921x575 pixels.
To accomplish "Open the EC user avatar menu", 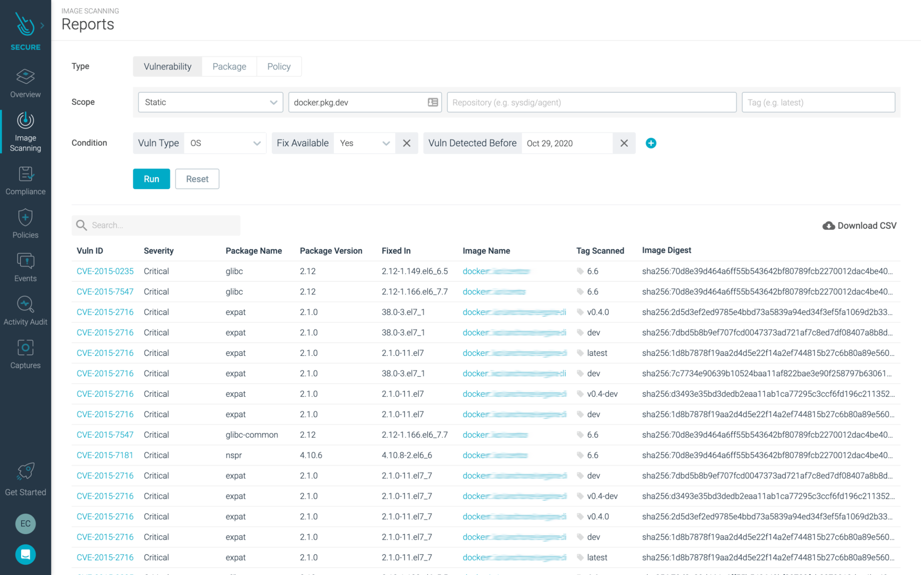I will click(25, 524).
